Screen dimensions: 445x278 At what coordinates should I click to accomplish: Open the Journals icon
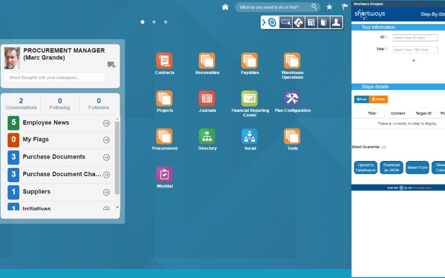tap(207, 98)
